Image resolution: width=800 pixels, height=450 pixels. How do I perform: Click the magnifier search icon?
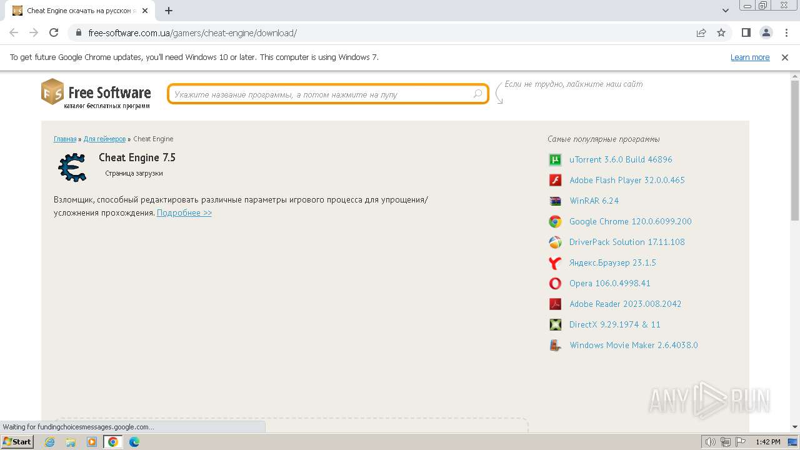click(477, 94)
